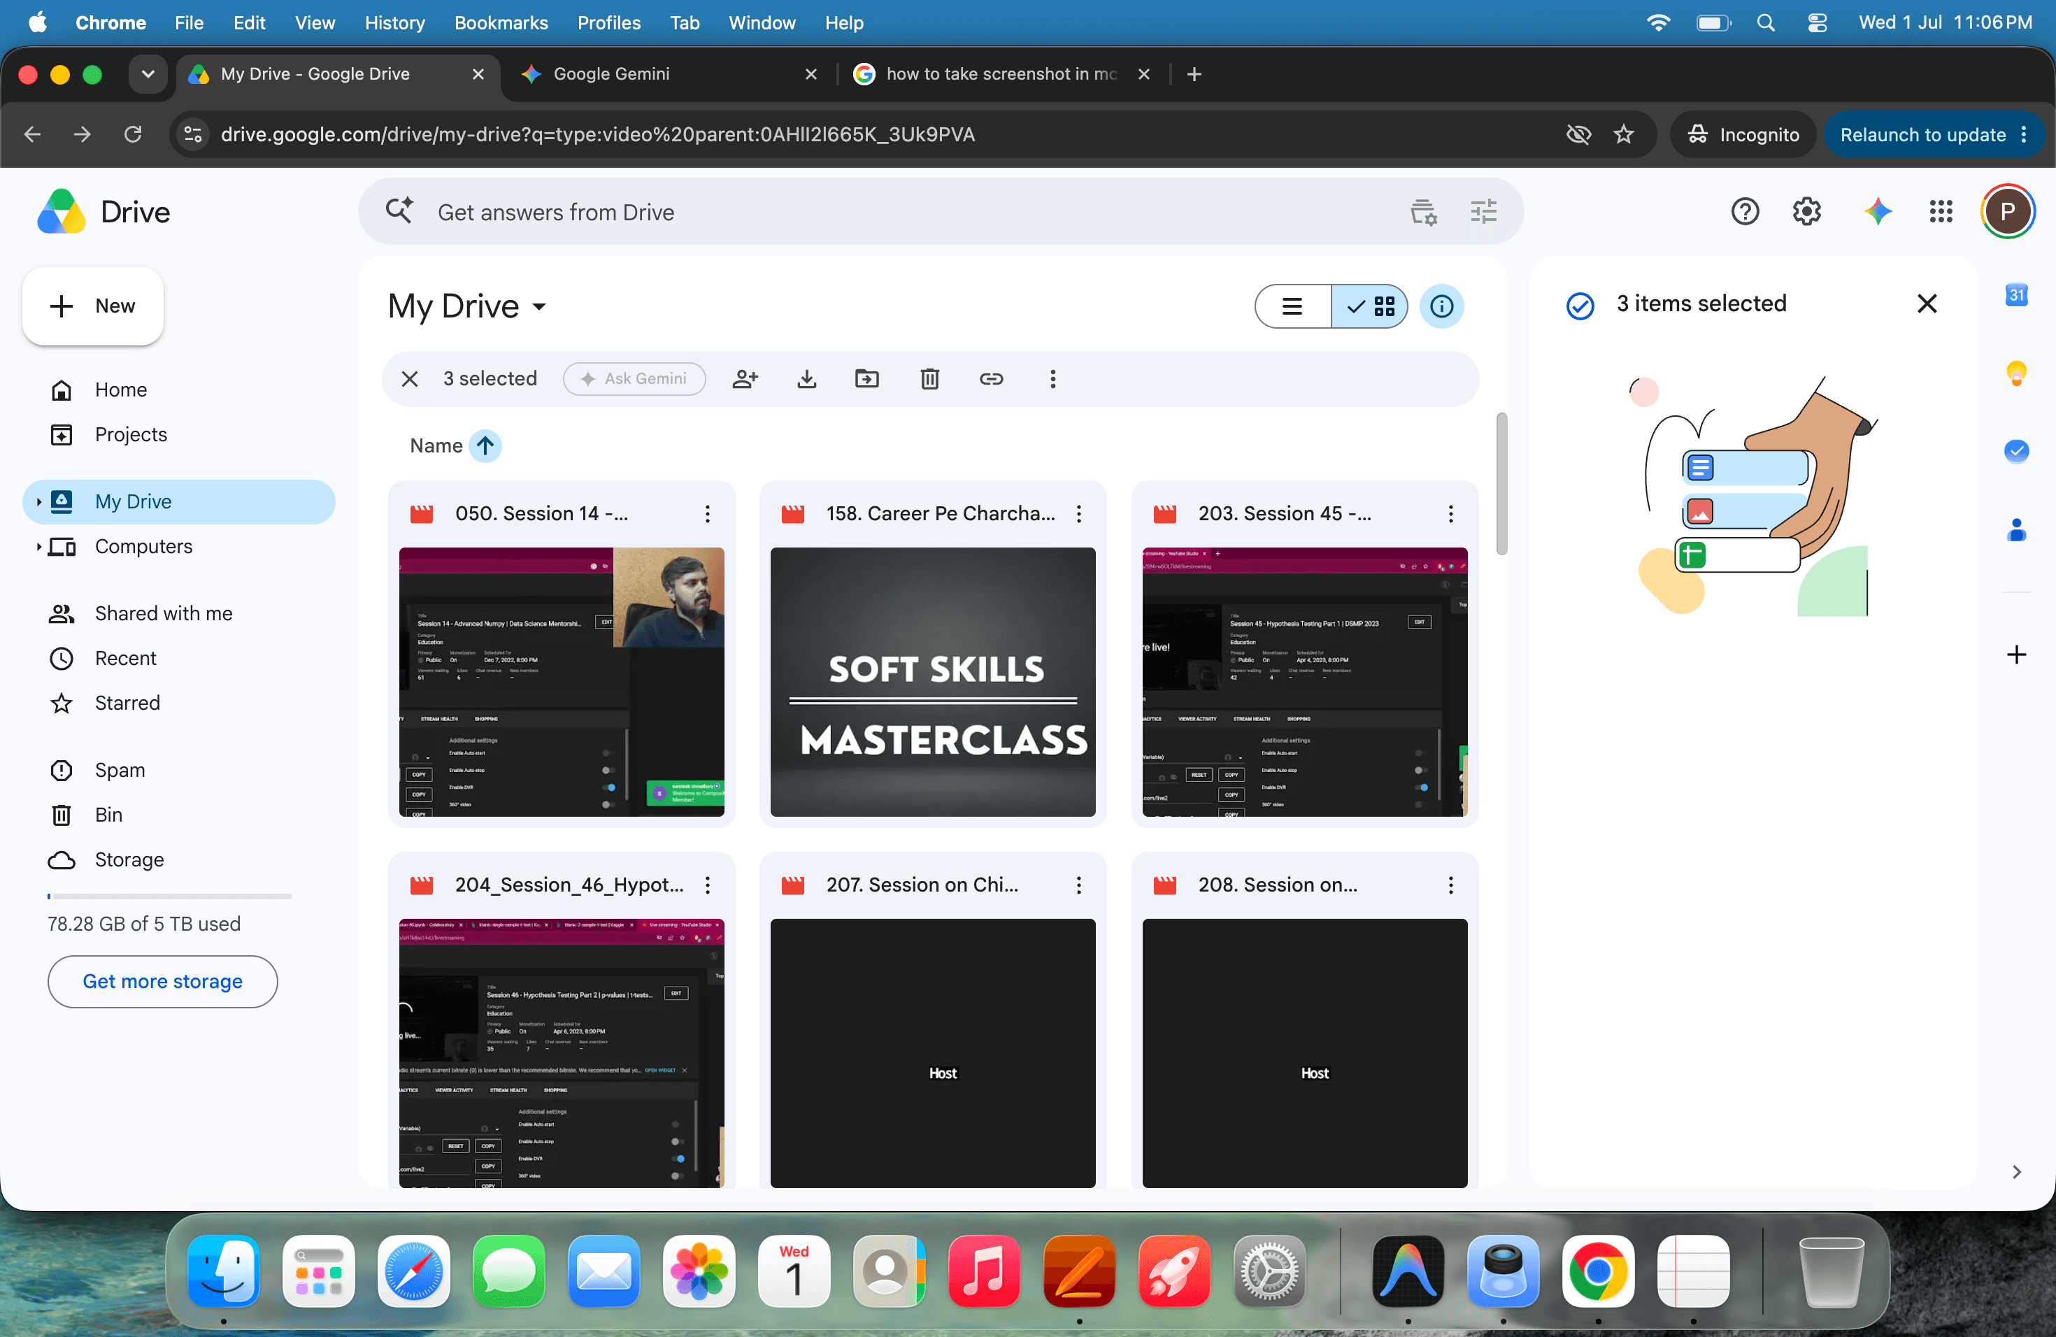Open the Profiles menu
The height and width of the screenshot is (1337, 2056).
(609, 22)
